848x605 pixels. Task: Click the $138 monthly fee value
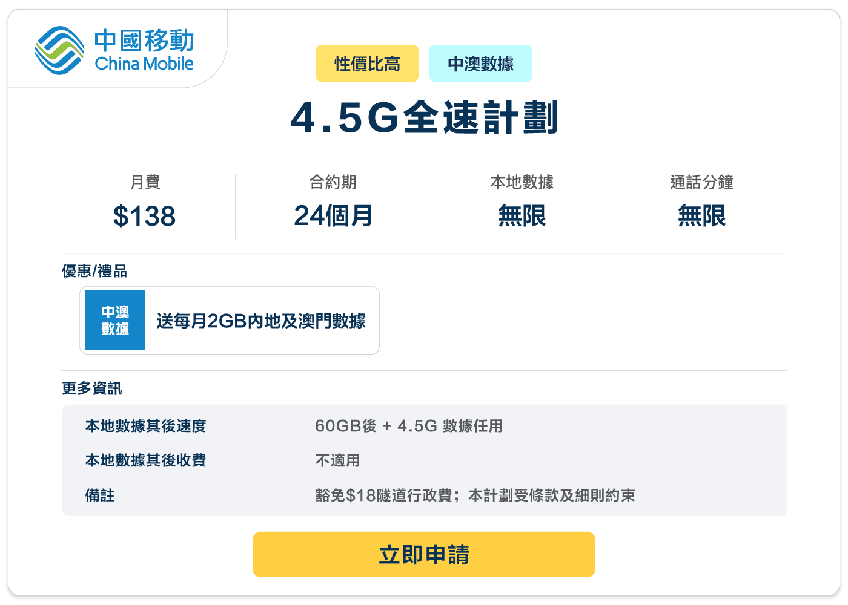point(144,216)
